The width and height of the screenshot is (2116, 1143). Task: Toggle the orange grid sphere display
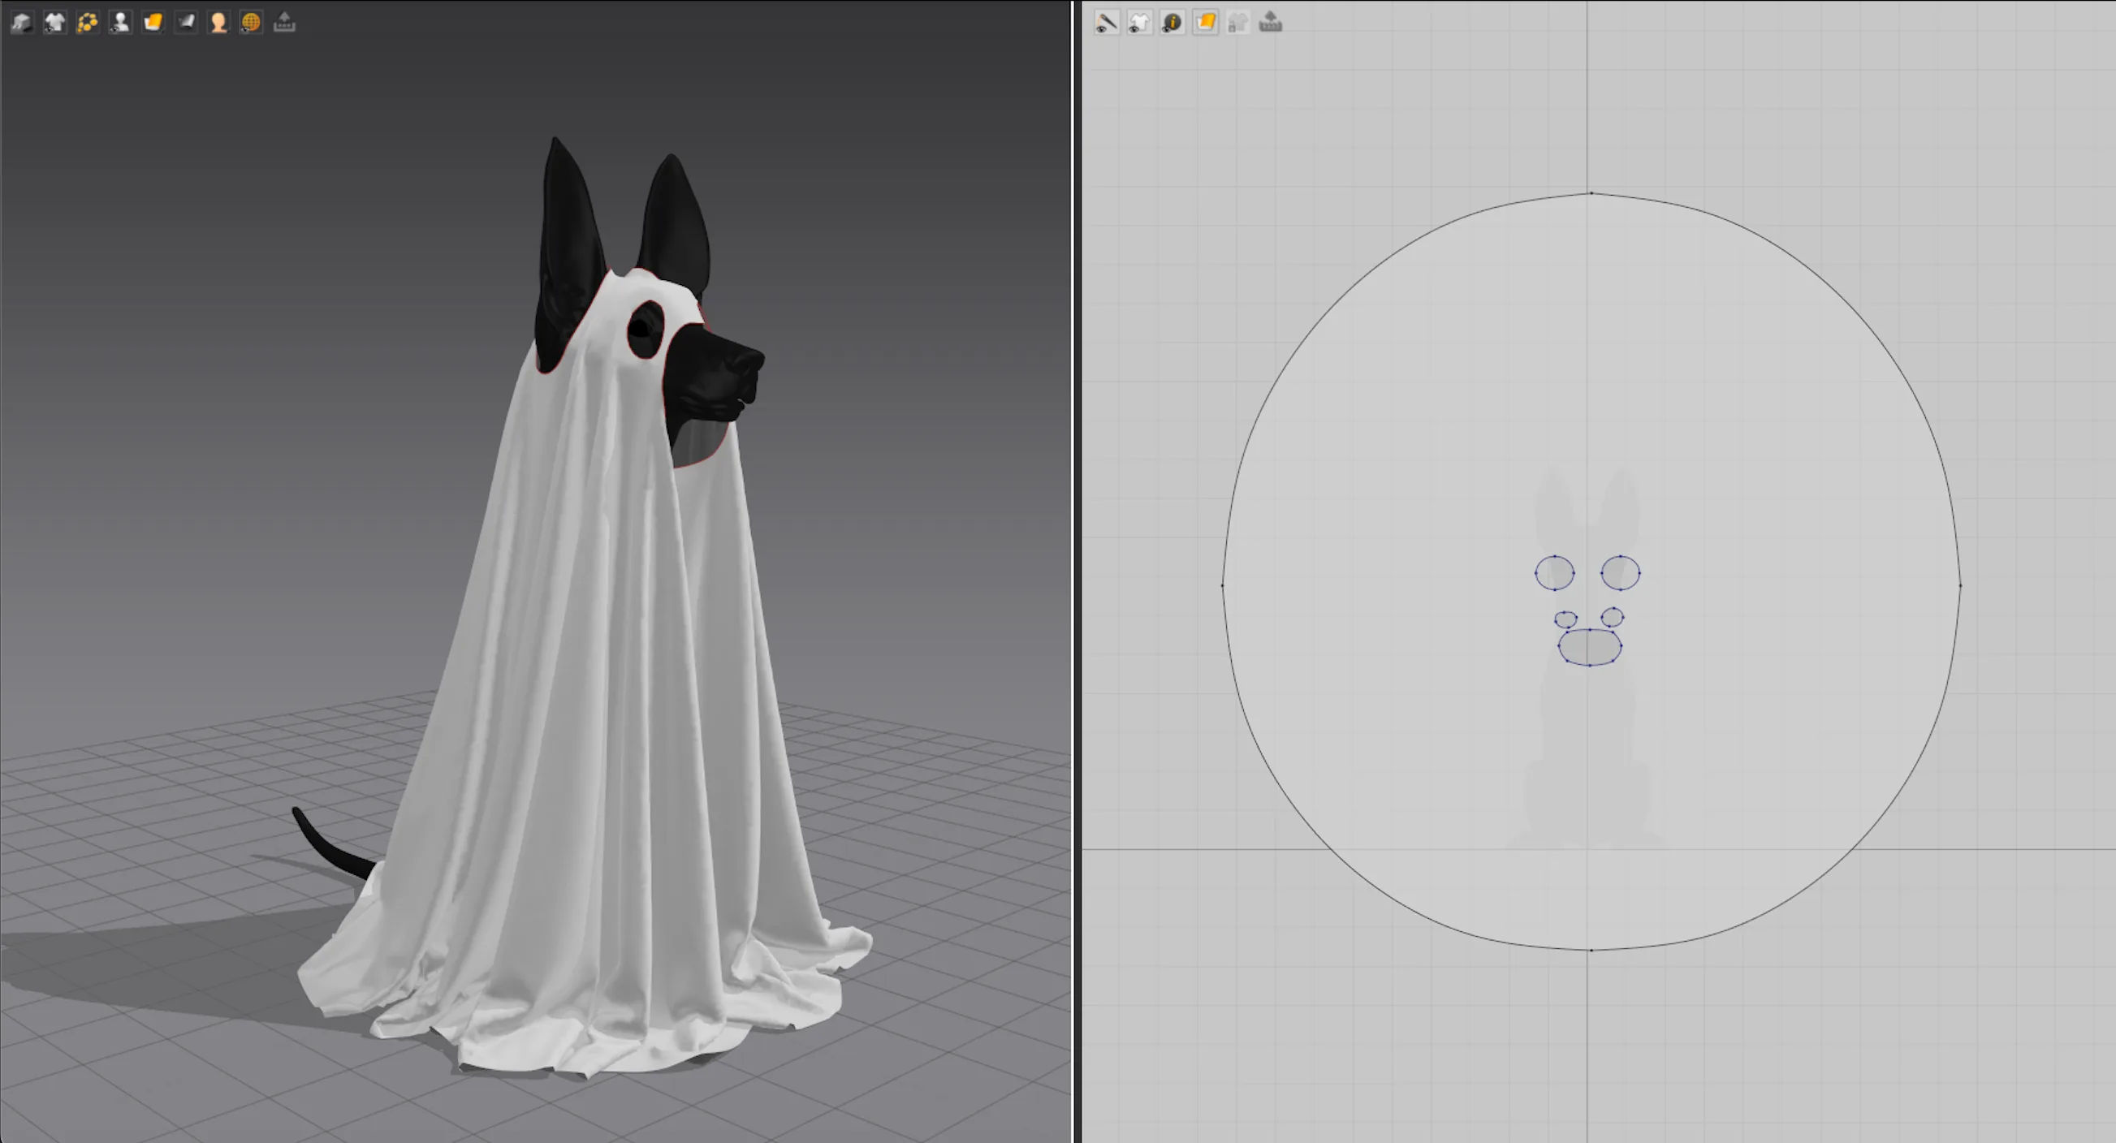(x=252, y=22)
